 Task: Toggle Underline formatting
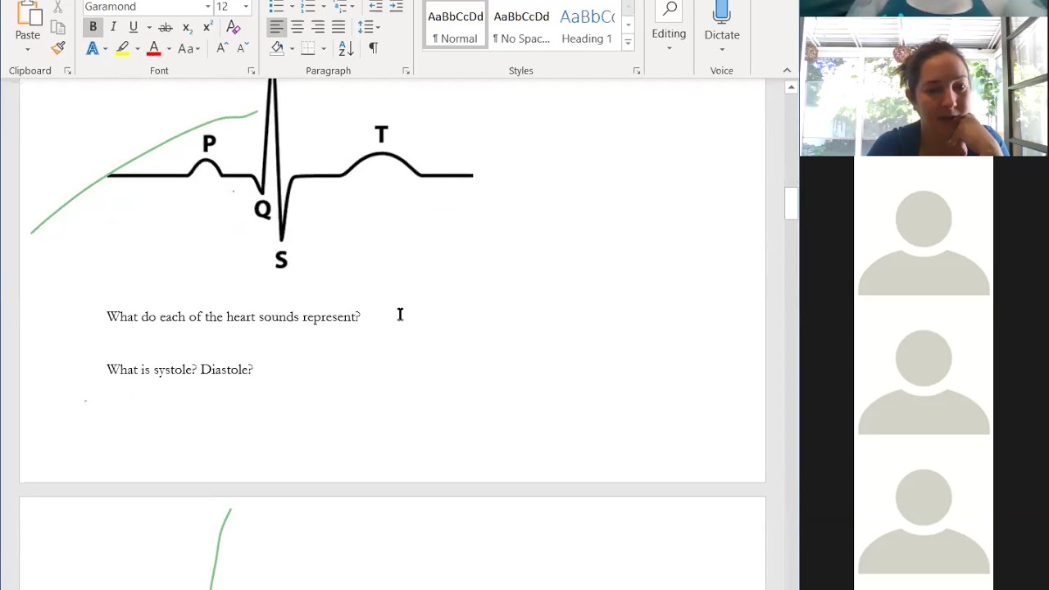click(133, 27)
